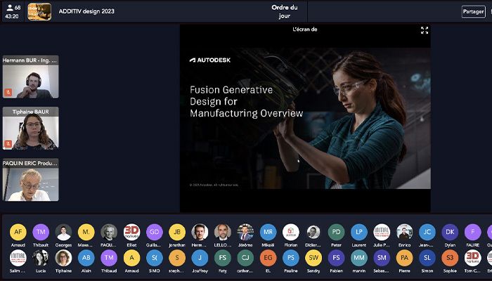
Task: Select the yellow A avatar of Arnaud
Action: point(132,258)
